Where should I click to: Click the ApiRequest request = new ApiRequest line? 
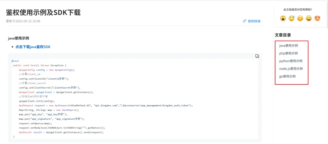pos(106,105)
